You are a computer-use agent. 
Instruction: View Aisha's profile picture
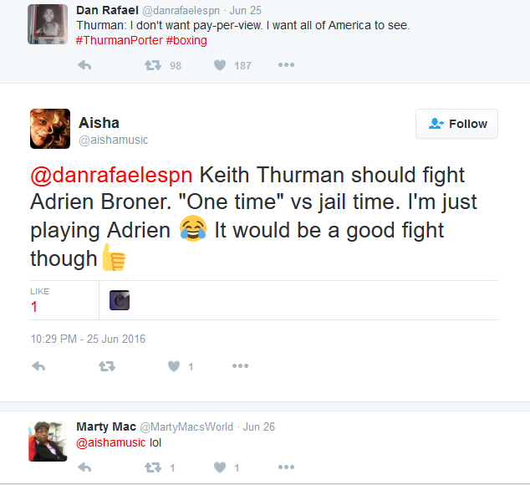tap(48, 129)
